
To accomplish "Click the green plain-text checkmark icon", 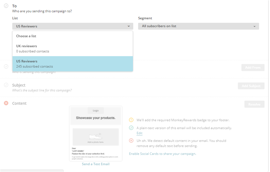I will [131, 128].
